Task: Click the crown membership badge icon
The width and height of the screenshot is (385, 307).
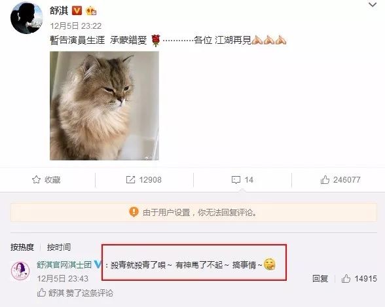Action: (x=90, y=11)
